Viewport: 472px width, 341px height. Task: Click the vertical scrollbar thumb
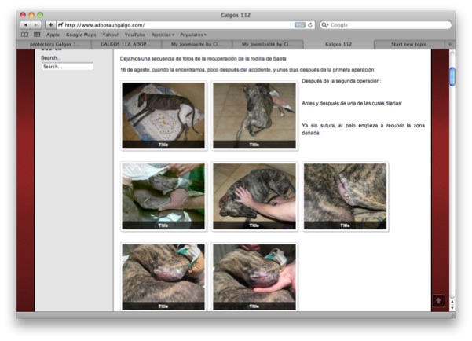(452, 76)
